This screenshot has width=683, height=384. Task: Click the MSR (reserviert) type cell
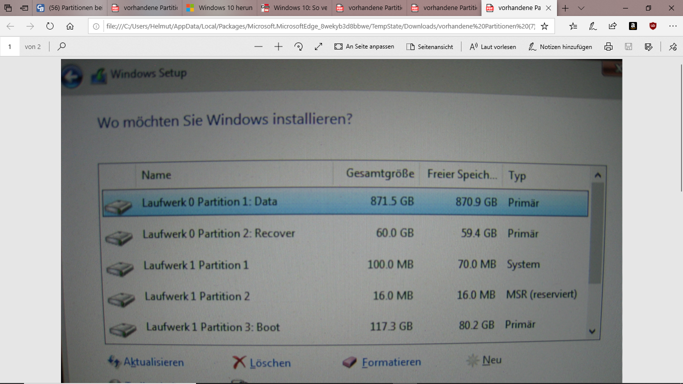point(541,294)
